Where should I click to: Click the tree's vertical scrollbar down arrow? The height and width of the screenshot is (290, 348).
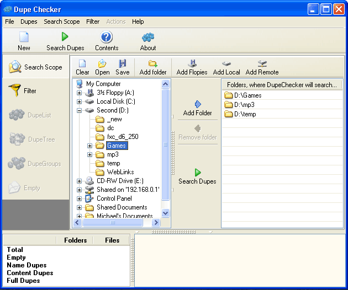point(166,213)
